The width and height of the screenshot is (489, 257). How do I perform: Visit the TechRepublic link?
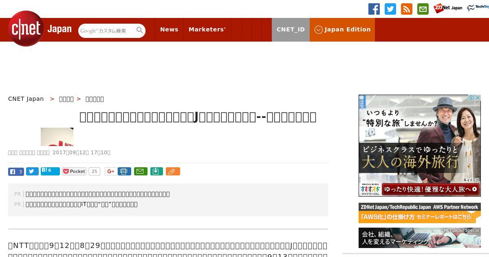[x=478, y=8]
